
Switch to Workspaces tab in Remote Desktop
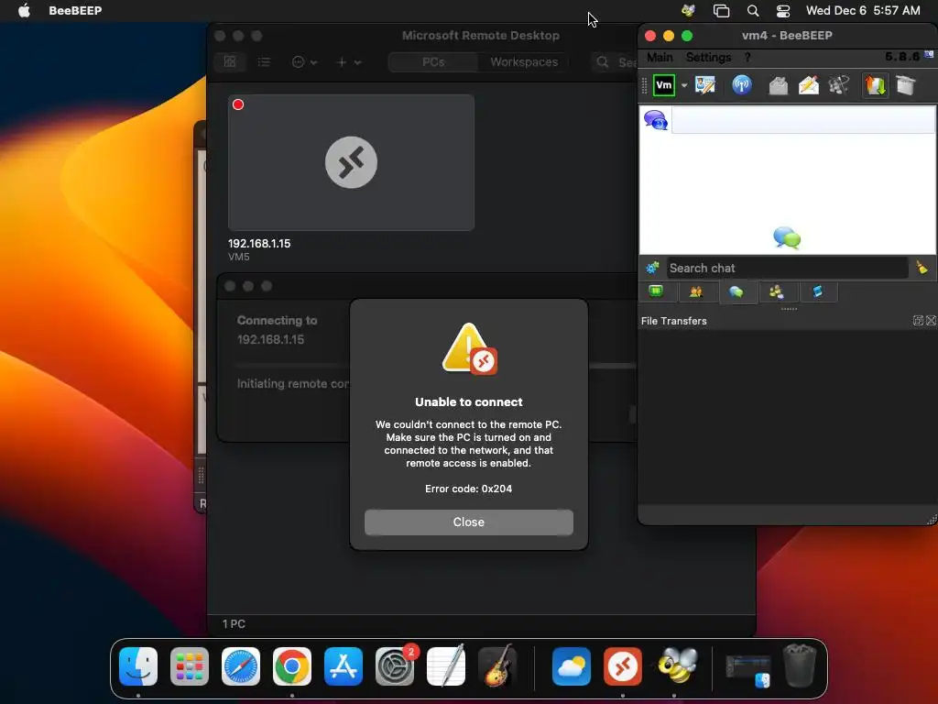[524, 62]
